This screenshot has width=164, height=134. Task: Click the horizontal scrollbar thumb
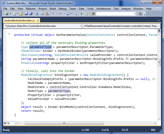64,123
